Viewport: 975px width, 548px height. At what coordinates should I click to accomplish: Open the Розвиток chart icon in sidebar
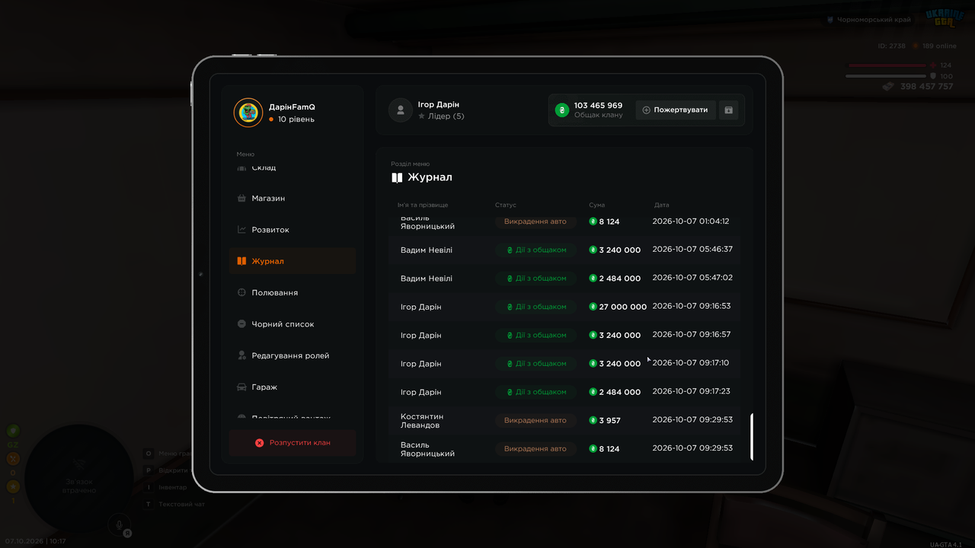click(241, 229)
